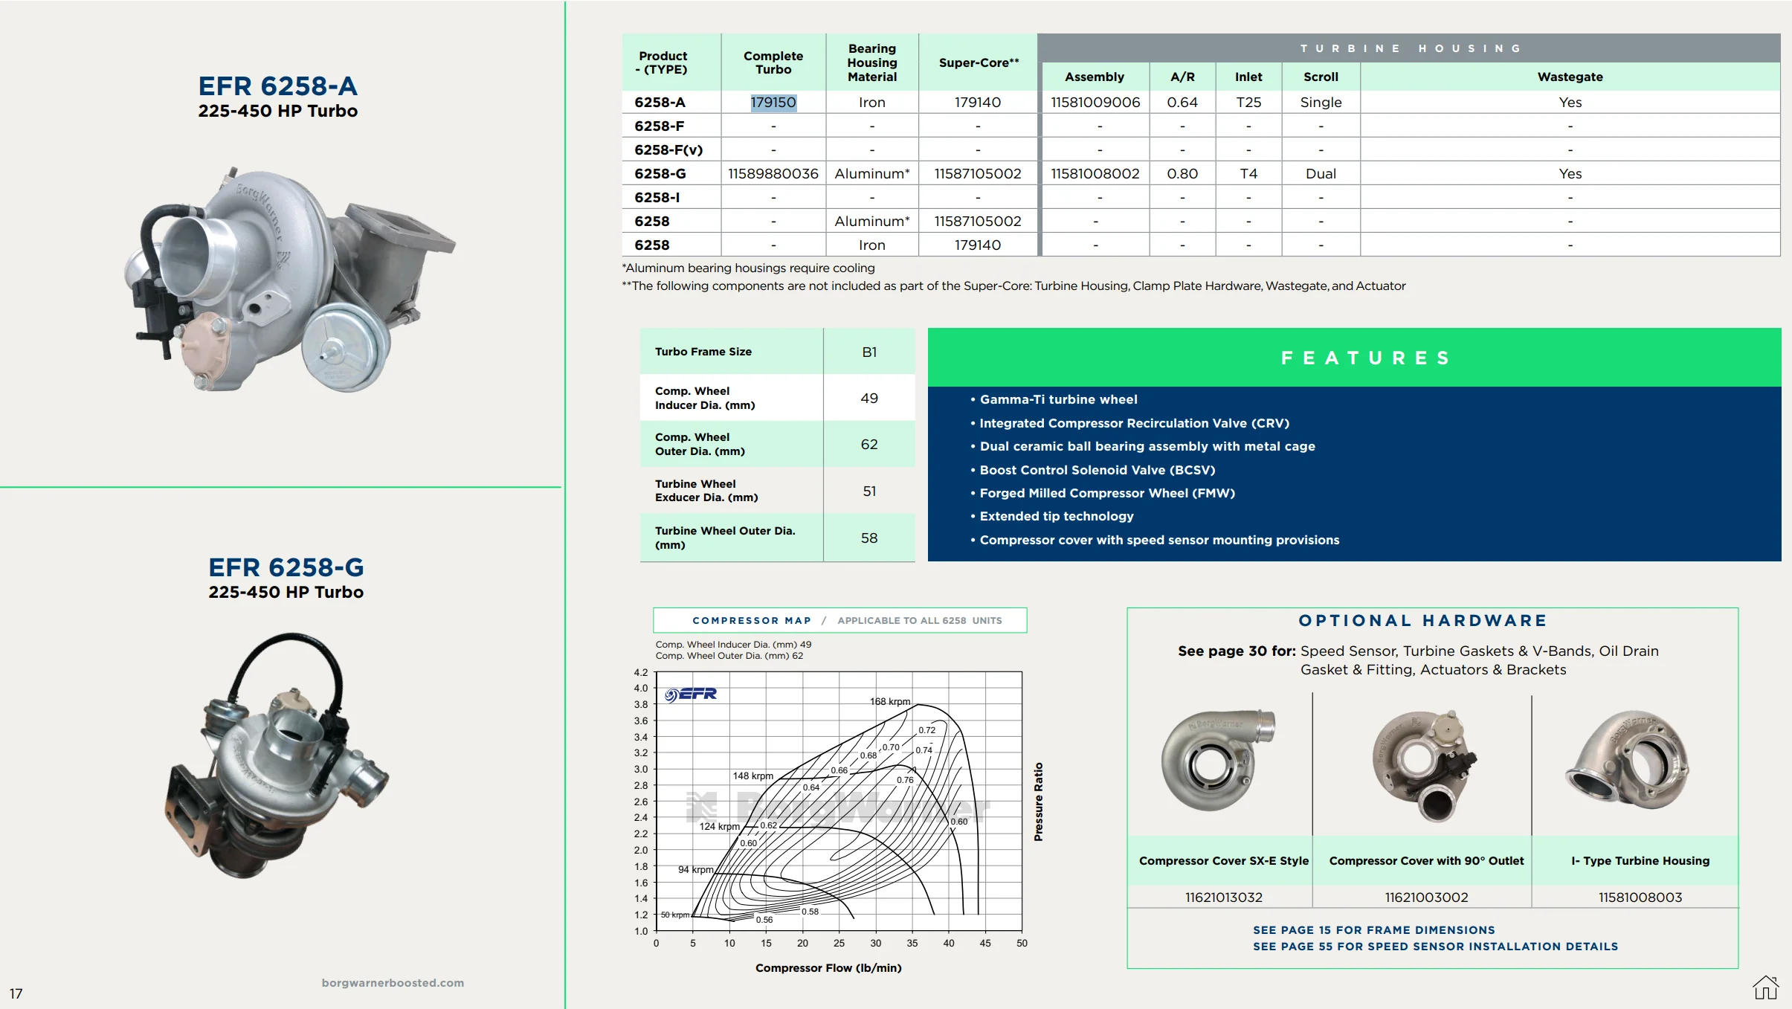Click the green Features heading banner
This screenshot has width=1792, height=1009.
point(1354,358)
